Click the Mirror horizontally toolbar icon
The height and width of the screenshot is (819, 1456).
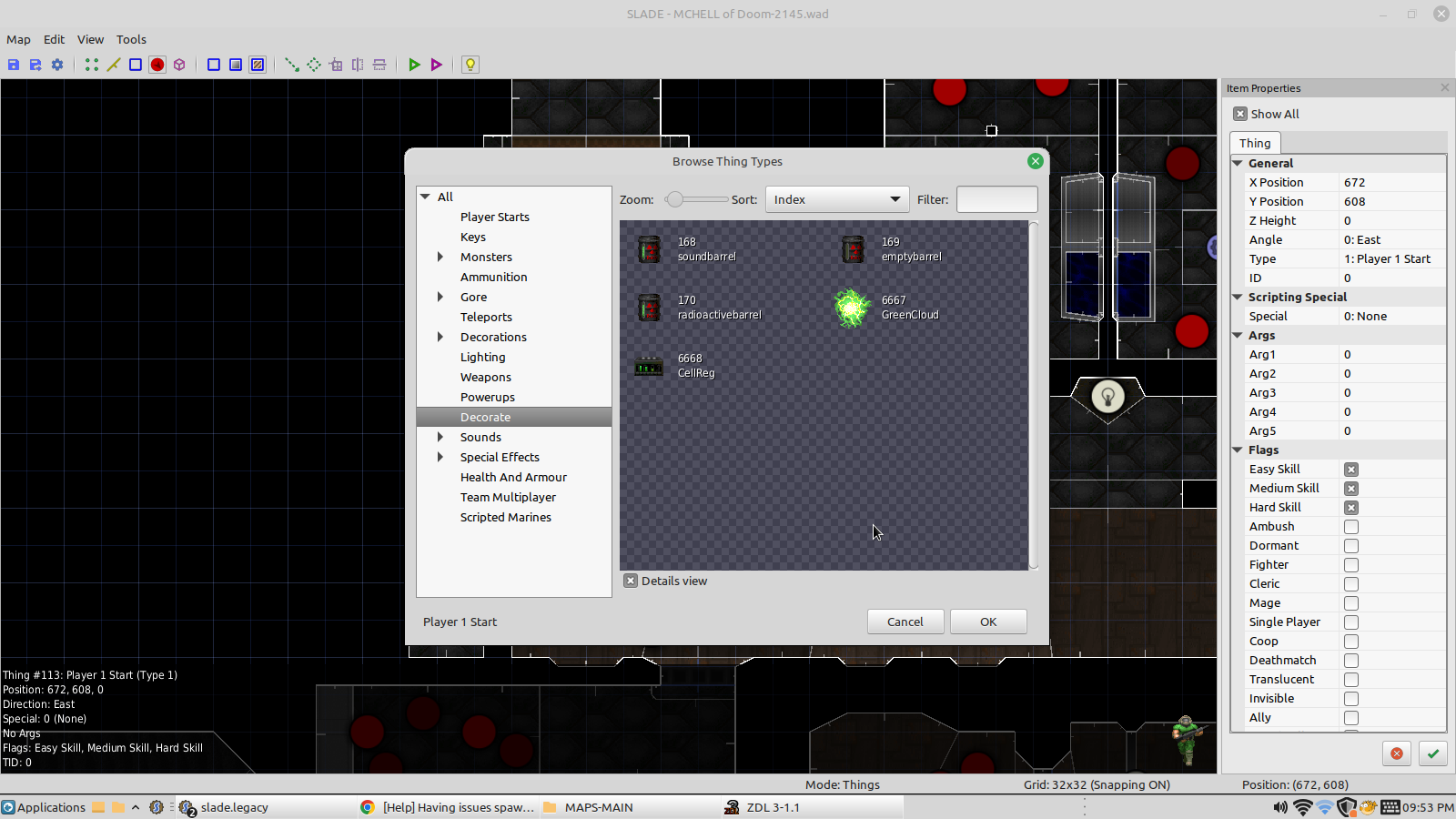click(x=358, y=65)
